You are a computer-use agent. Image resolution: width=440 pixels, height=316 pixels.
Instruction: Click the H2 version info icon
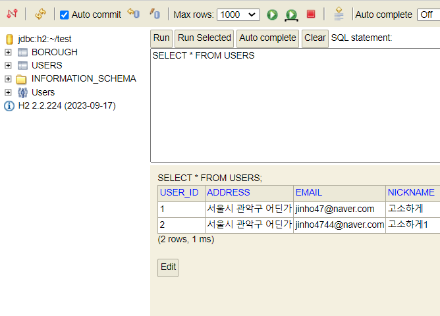pos(9,106)
